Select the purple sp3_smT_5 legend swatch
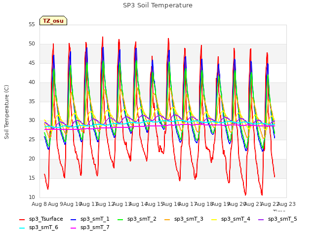This screenshot has width=316, height=237. tap(261, 219)
